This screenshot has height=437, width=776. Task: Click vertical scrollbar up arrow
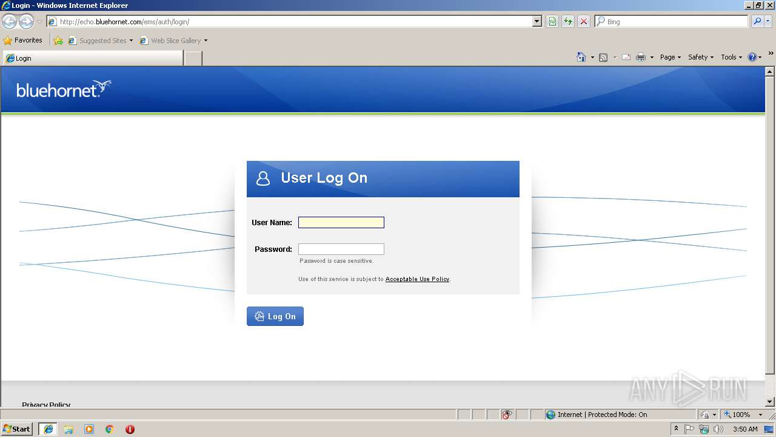pos(770,72)
